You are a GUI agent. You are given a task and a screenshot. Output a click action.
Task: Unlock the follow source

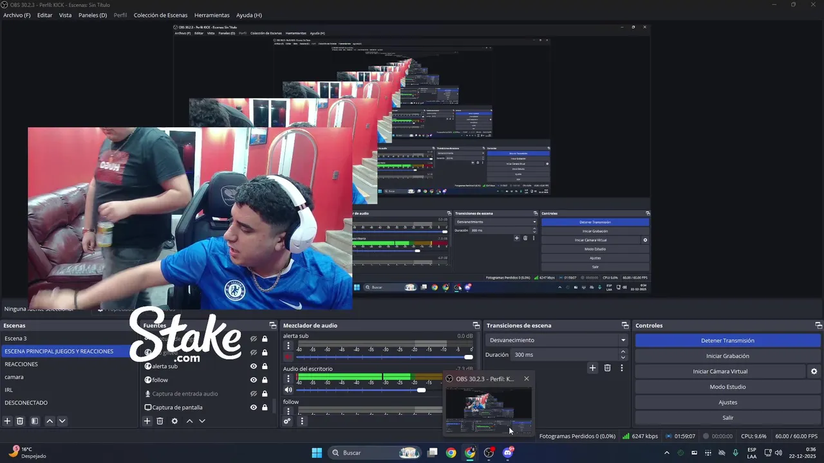pyautogui.click(x=265, y=380)
